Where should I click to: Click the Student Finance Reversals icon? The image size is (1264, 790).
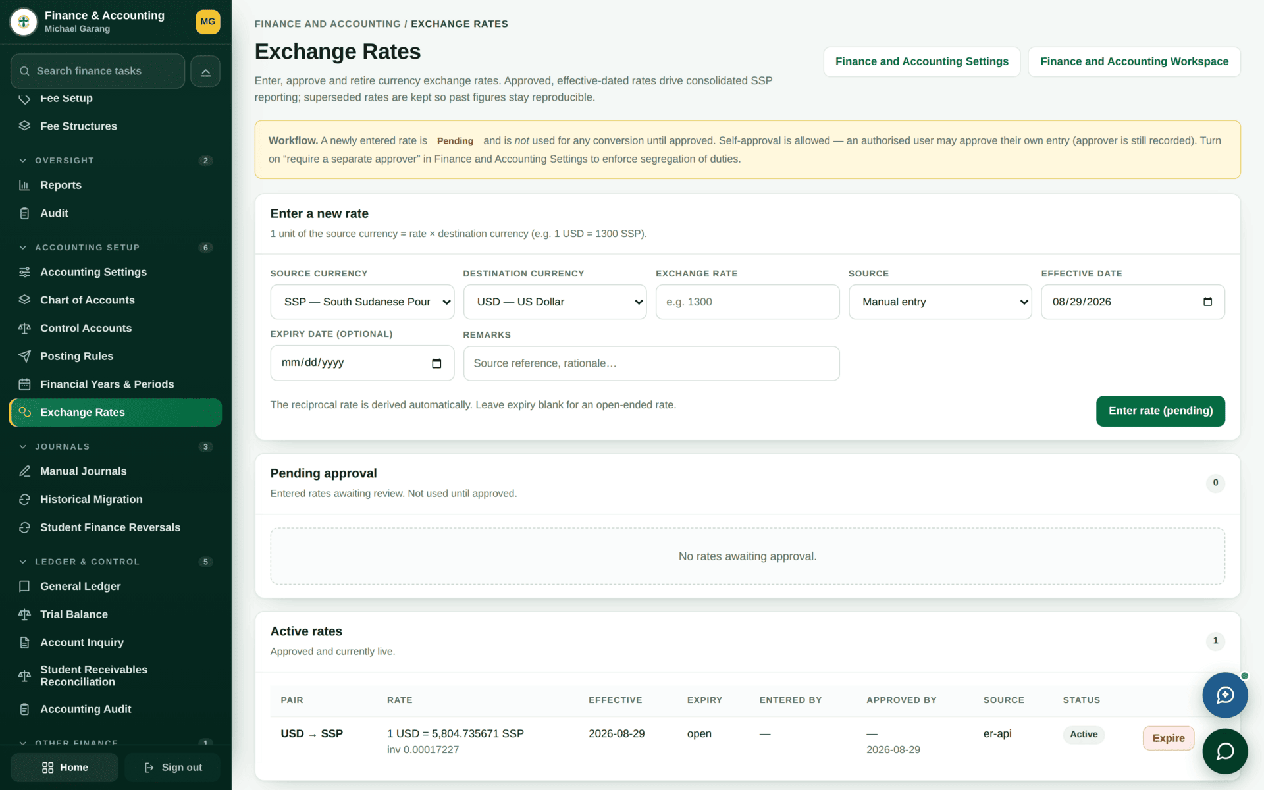[24, 527]
